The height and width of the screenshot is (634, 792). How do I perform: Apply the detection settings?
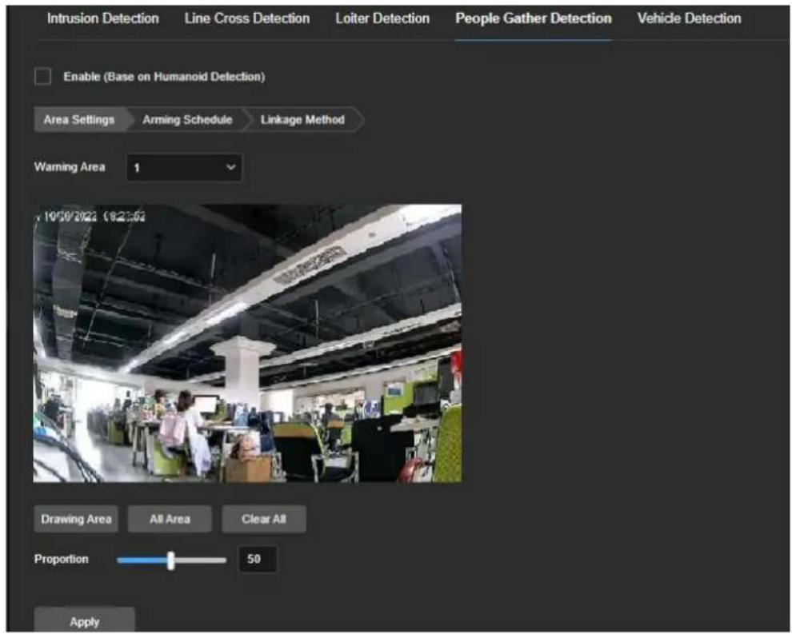coord(84,620)
